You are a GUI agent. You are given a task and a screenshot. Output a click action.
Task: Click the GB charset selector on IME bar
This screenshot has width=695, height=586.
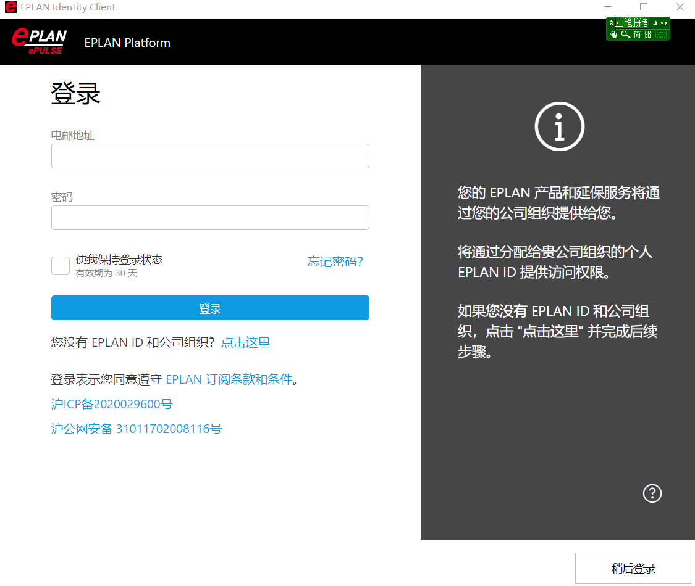point(648,35)
